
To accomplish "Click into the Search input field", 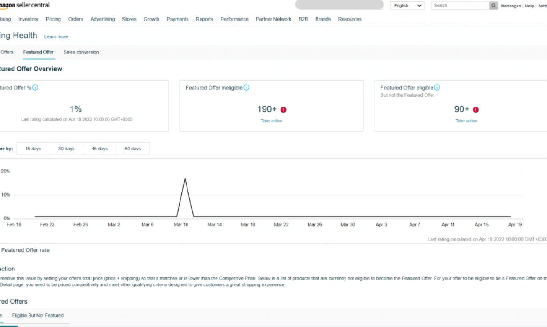I will pos(459,6).
